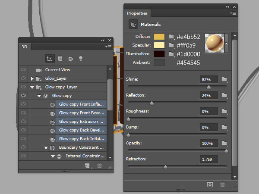Click the Refraction value field
The width and height of the screenshot is (259, 194).
(x=209, y=159)
